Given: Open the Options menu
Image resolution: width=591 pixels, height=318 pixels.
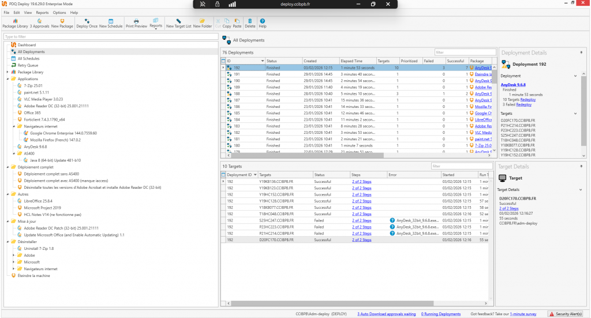Looking at the screenshot, I should tap(59, 13).
